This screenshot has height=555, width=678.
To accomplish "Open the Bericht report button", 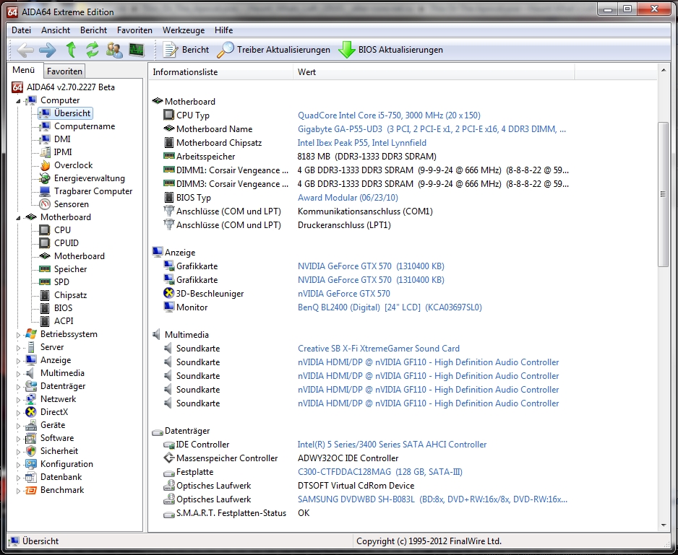I will coord(186,50).
